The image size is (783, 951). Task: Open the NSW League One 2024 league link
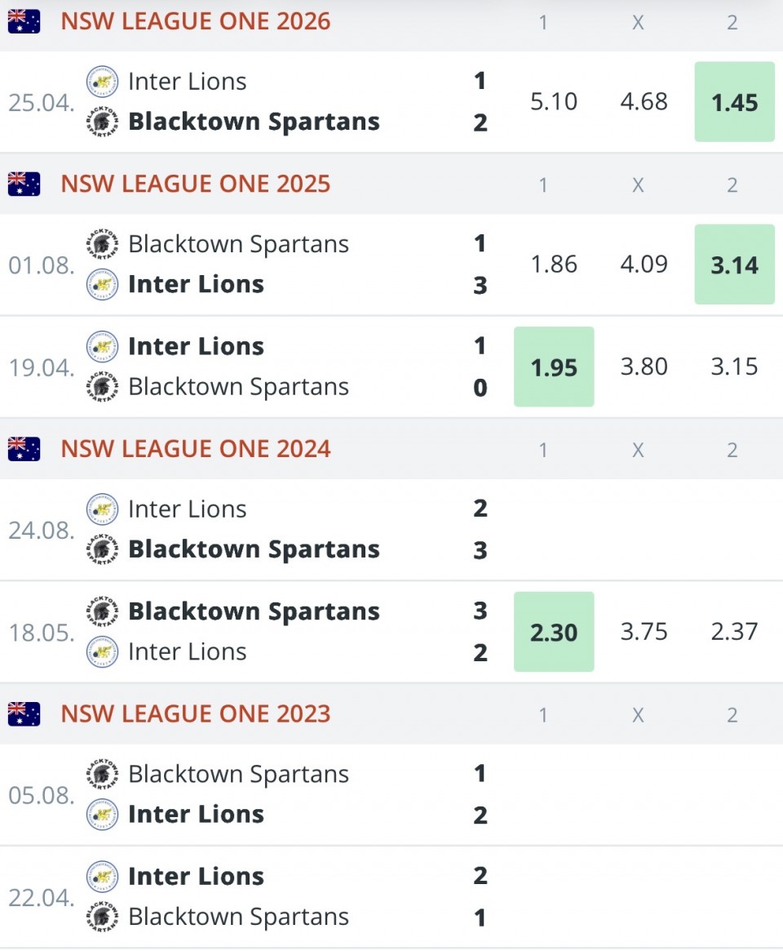(196, 450)
